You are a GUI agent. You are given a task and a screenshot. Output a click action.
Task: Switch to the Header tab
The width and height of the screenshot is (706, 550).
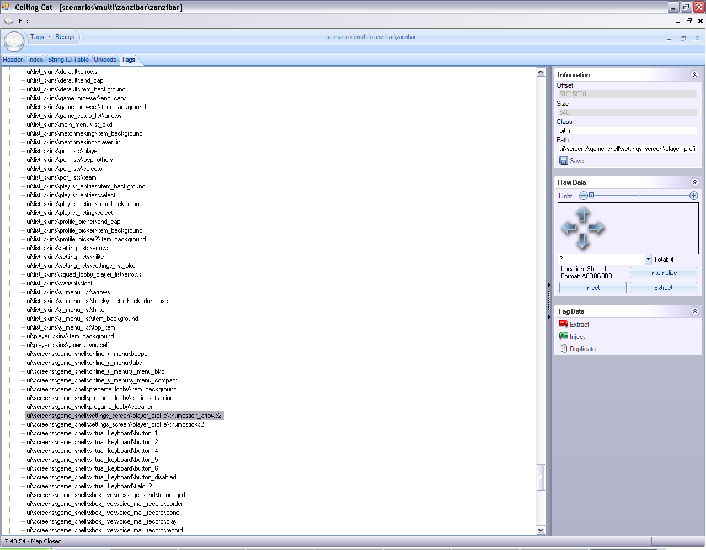coord(13,60)
